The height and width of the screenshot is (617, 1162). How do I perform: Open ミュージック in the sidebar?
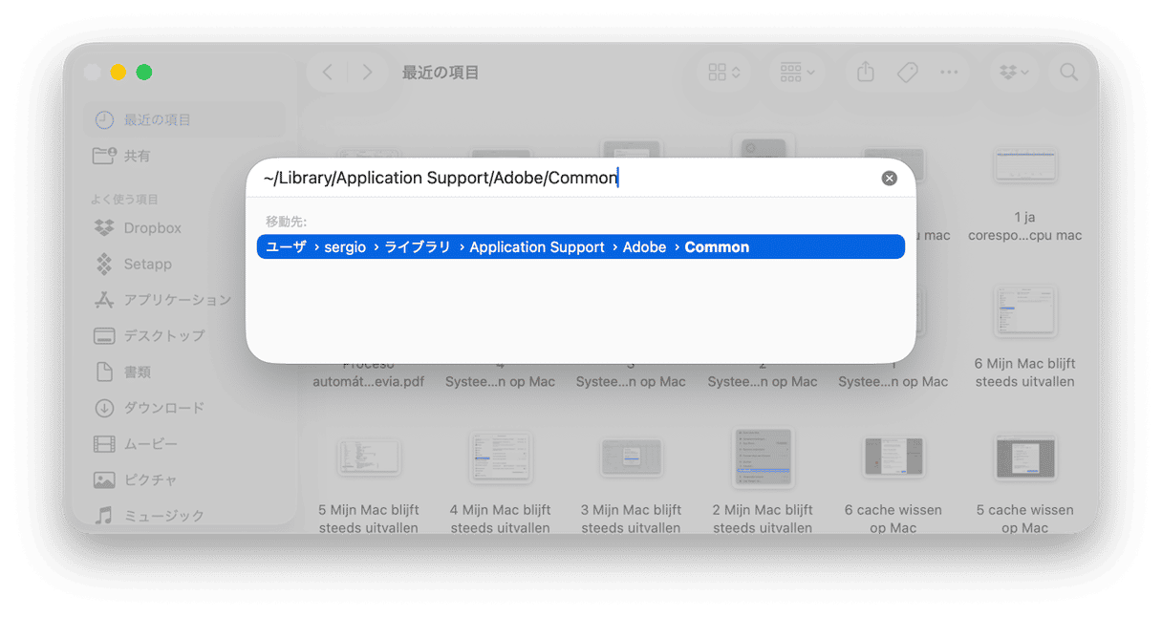[183, 516]
